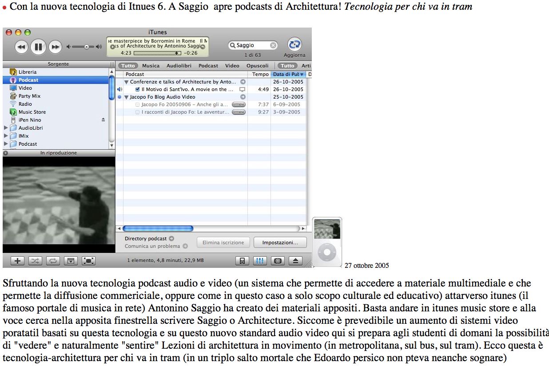The height and width of the screenshot is (366, 549).
Task: Expand the AudioLibri folder in source list
Action: tap(6, 128)
